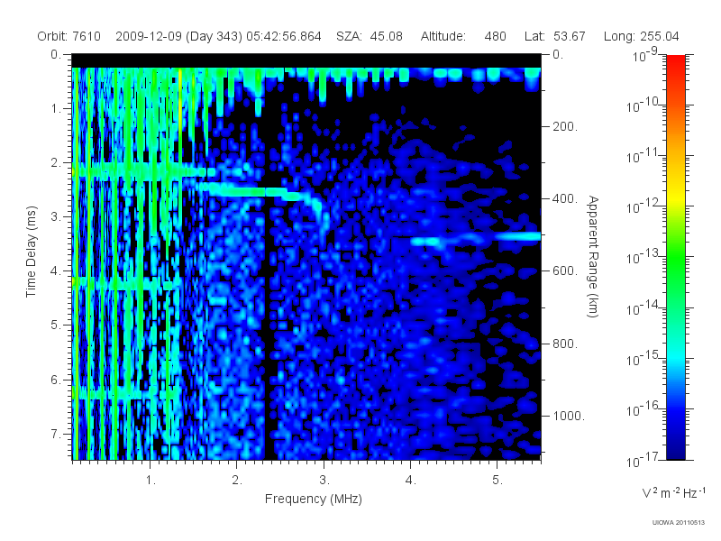Click the V² m⁻² Hz⁻¹ units label
Viewport: 721px width, 541px height.
673,492
